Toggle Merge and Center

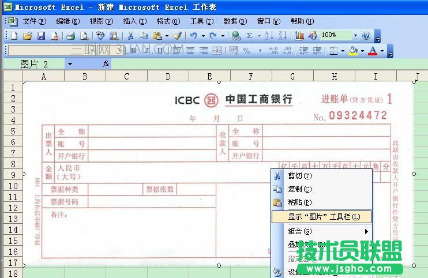pos(217,51)
